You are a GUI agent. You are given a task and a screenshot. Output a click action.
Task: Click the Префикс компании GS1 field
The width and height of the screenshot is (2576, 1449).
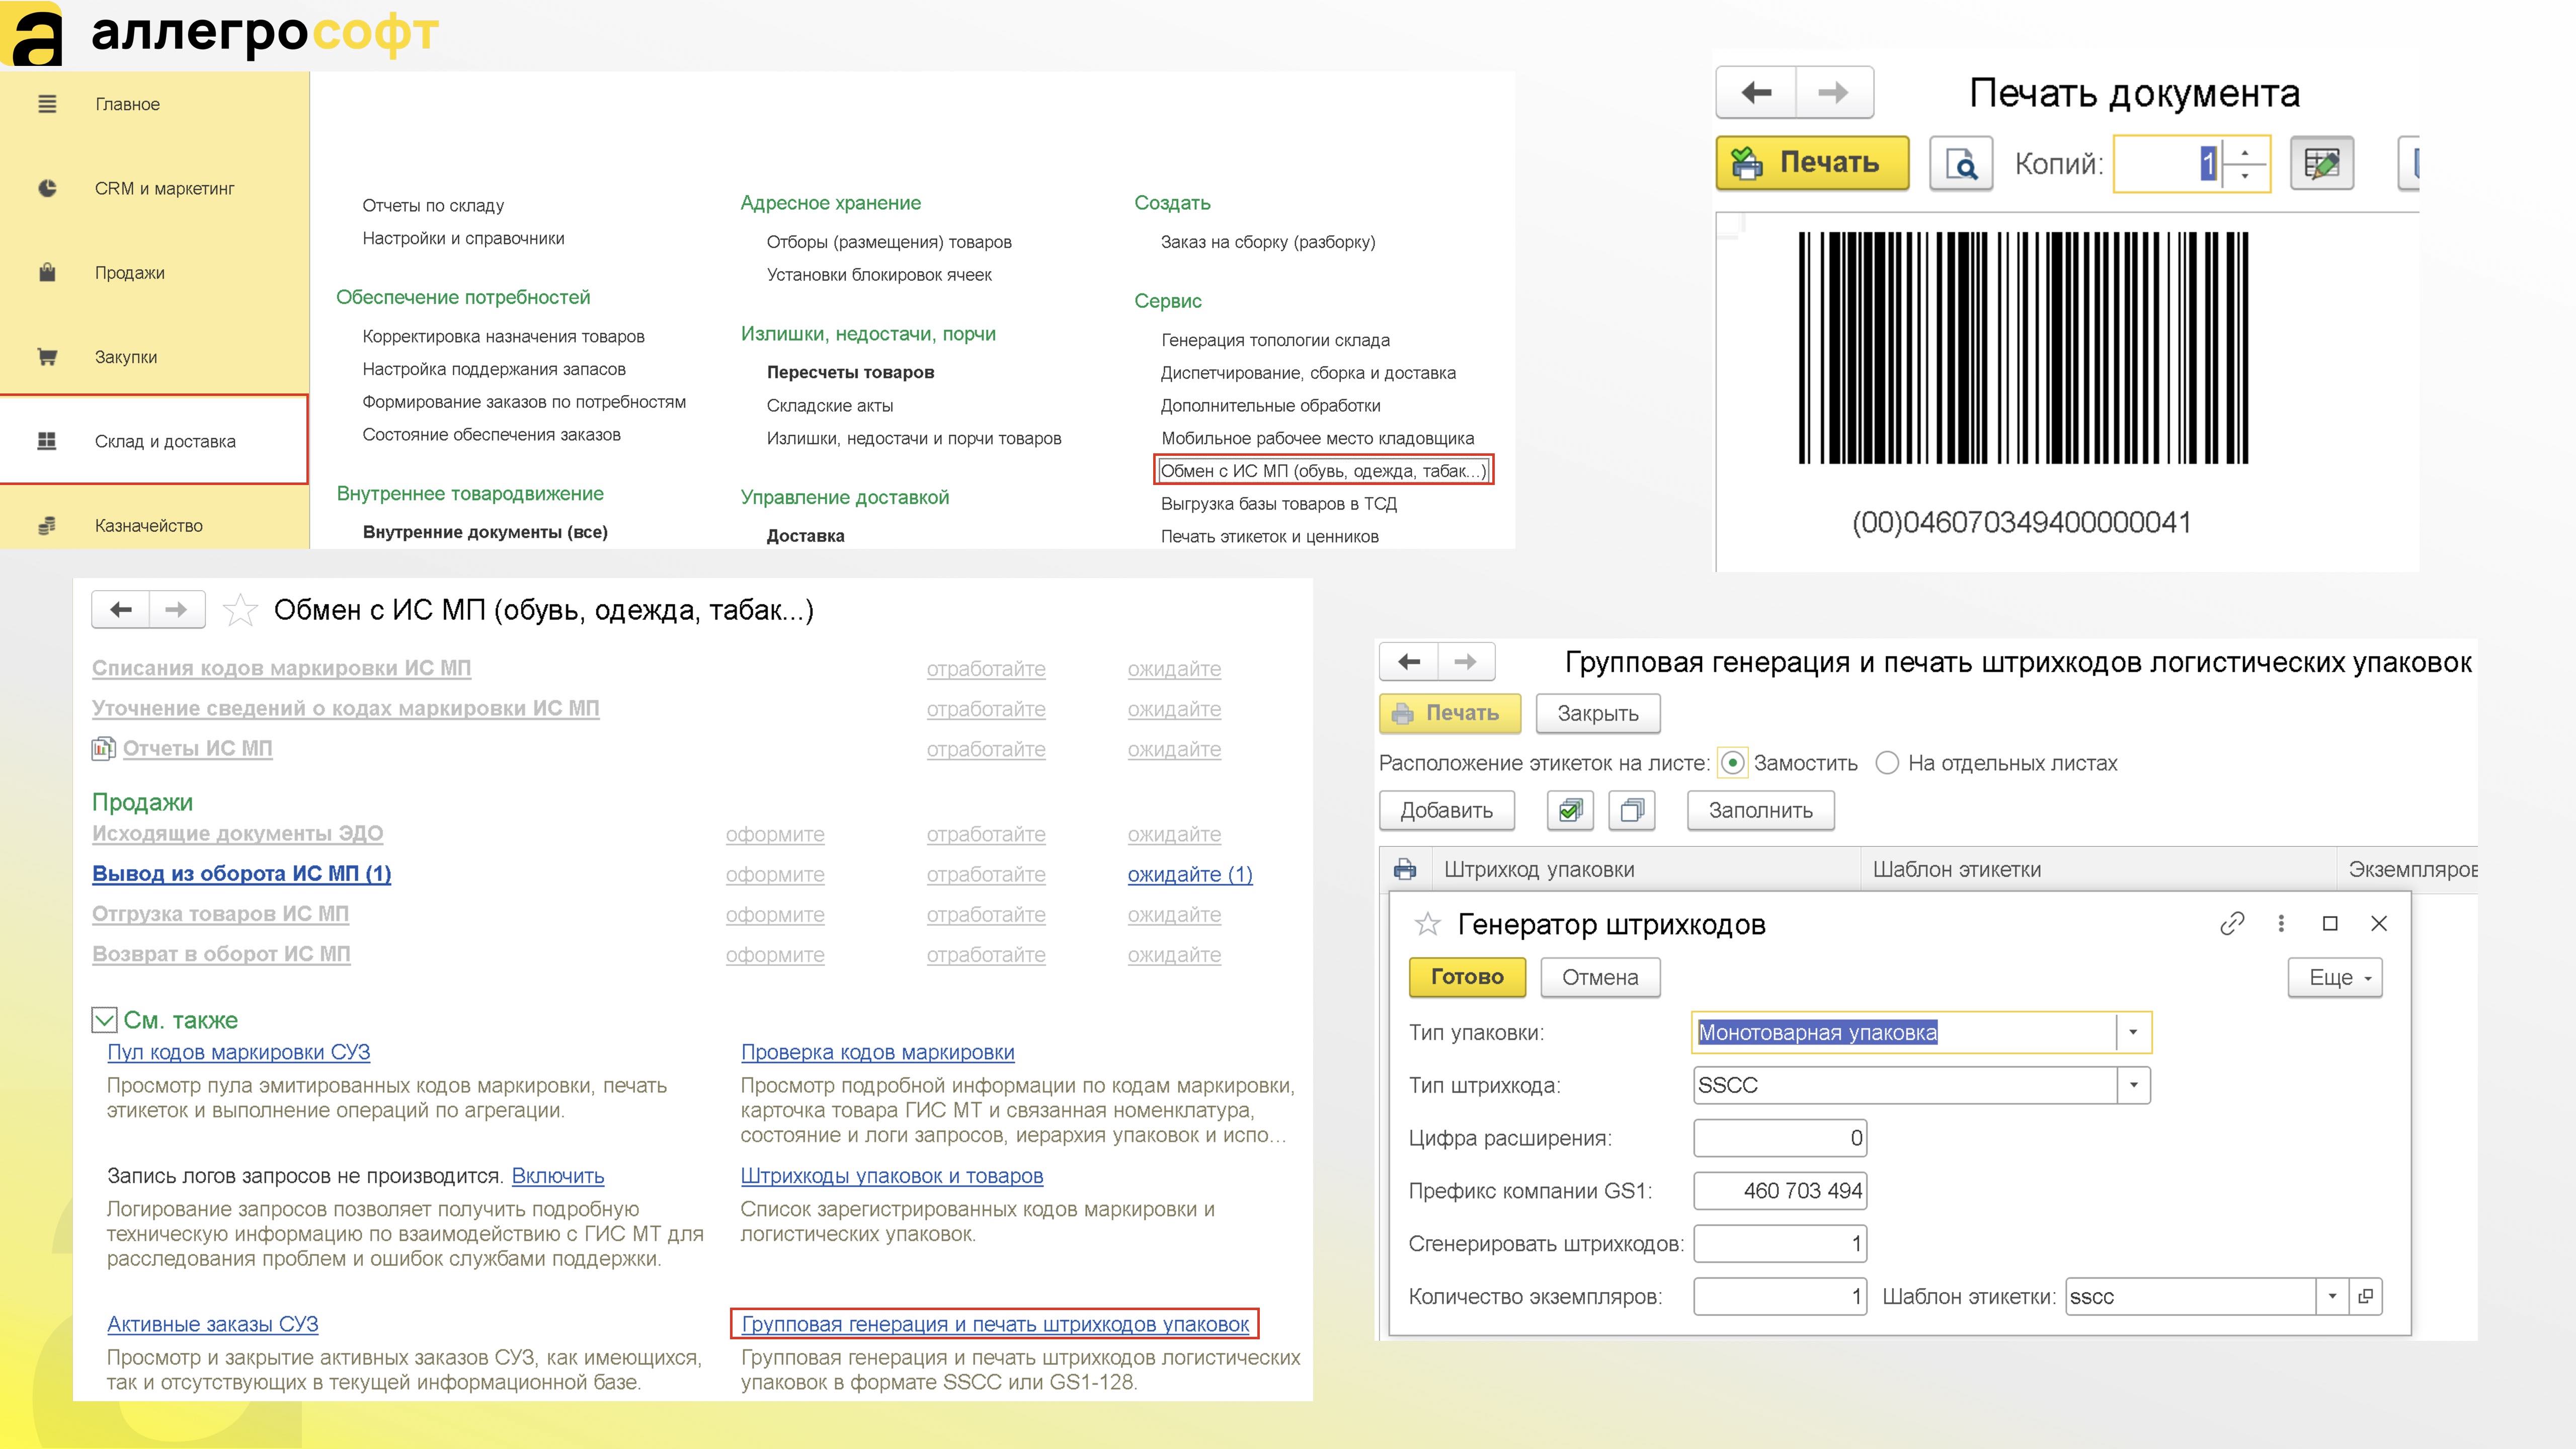coord(1780,1191)
